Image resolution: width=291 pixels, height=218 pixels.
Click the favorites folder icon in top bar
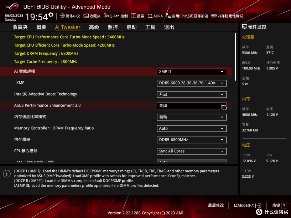[x=86, y=16]
